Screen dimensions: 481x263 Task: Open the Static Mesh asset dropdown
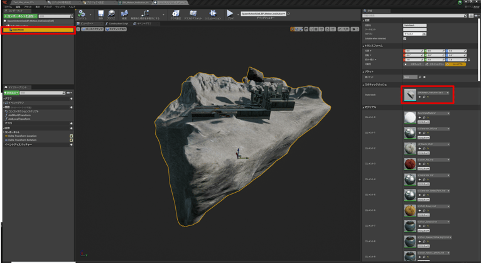[433, 92]
